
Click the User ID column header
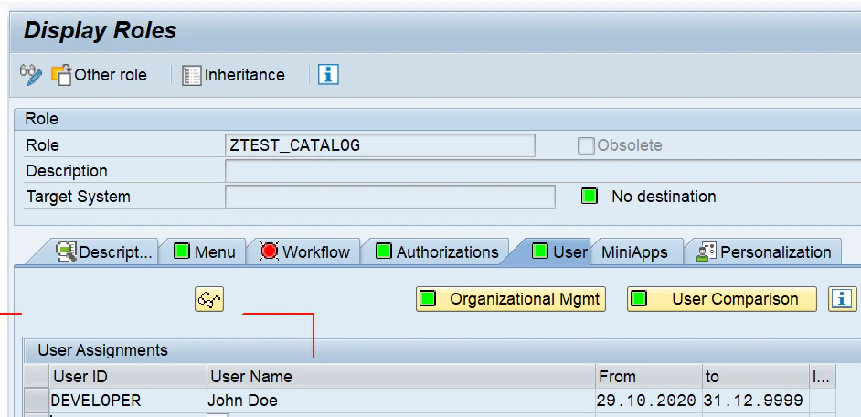(127, 377)
